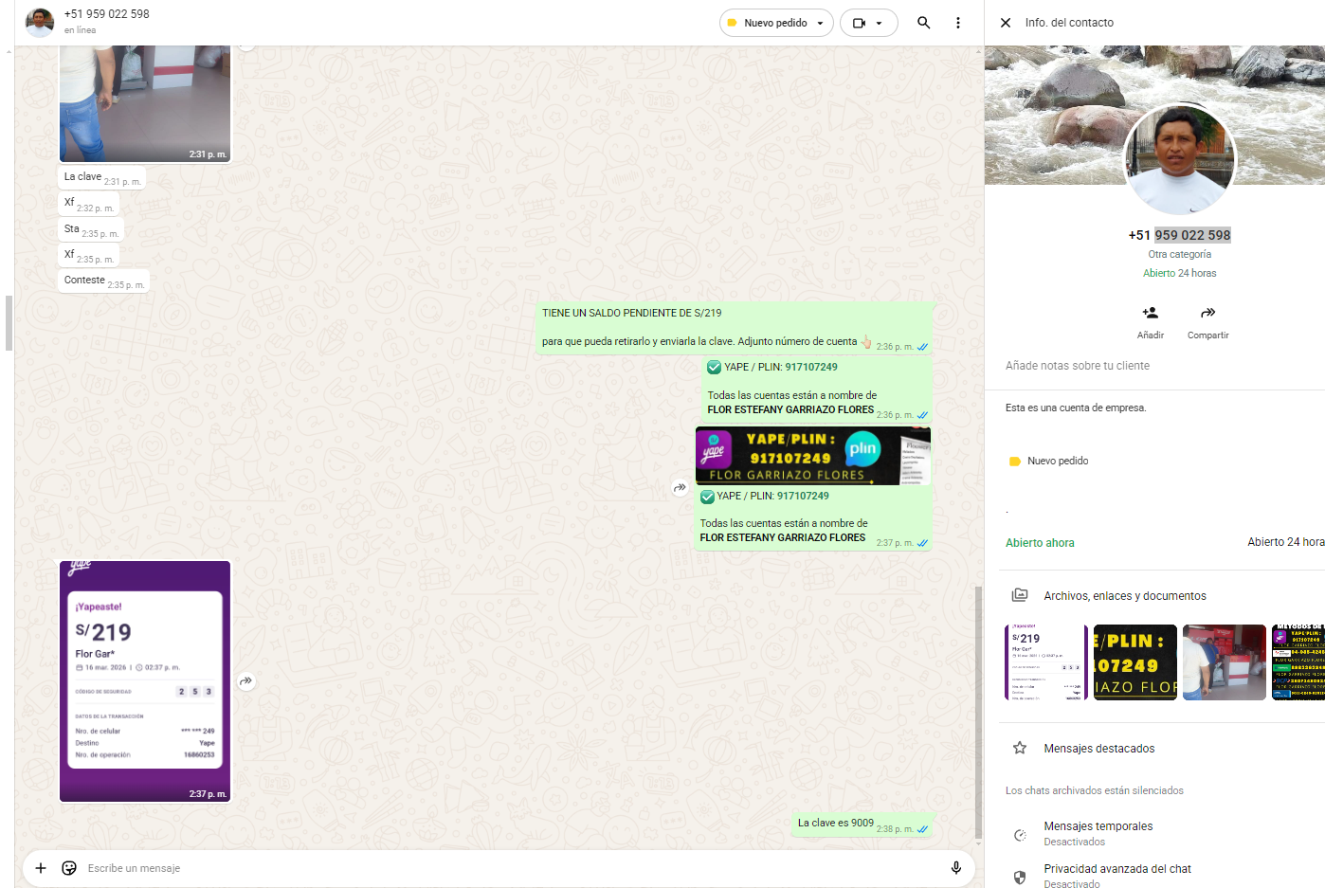
Task: Forward the Yape receipt image
Action: click(x=246, y=681)
